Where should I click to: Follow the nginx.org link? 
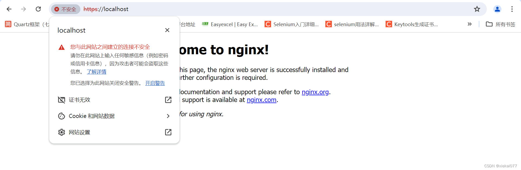(315, 92)
